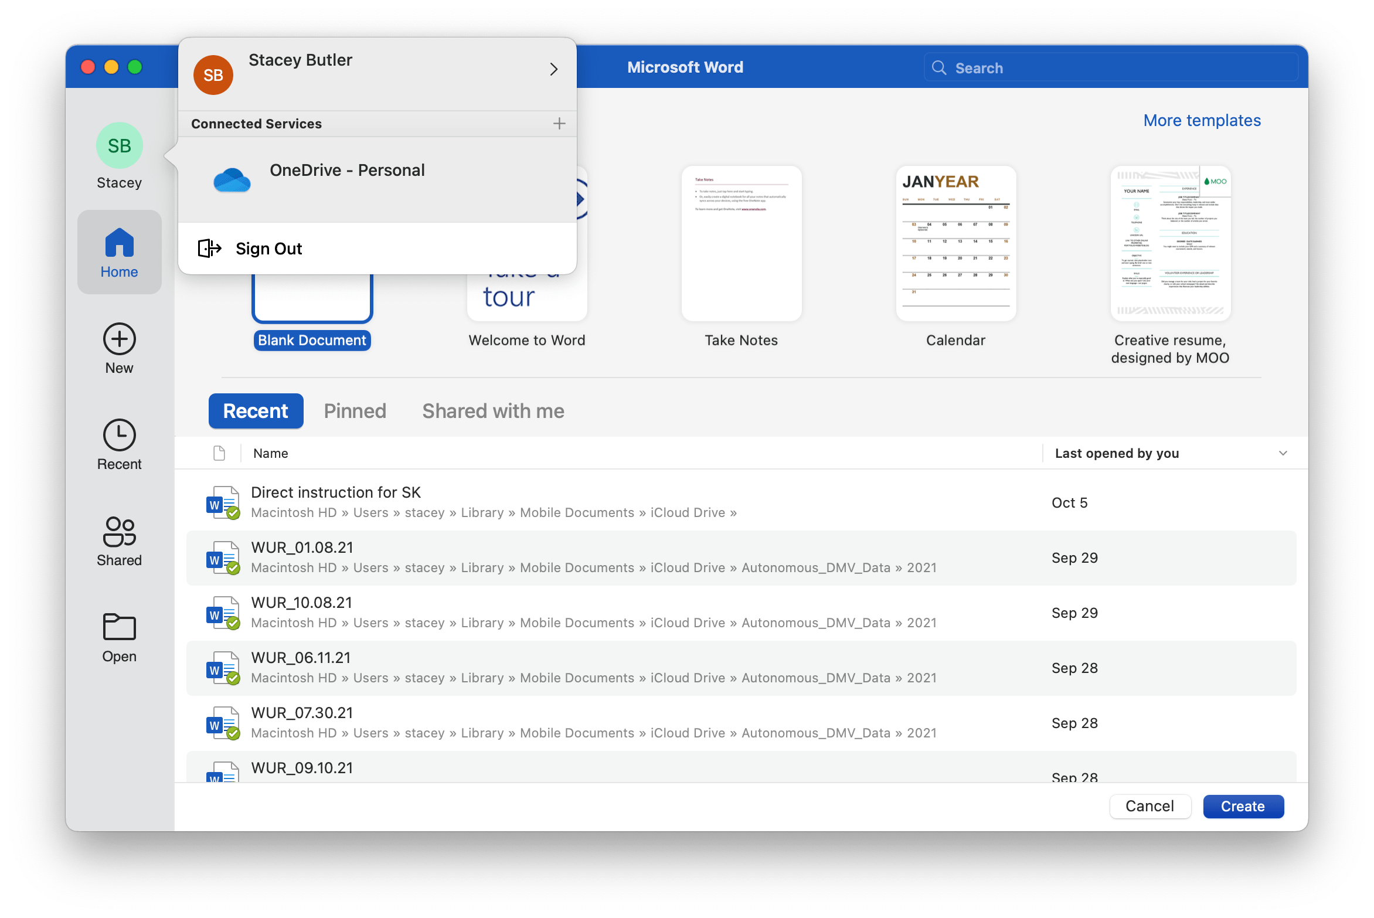1374x918 pixels.
Task: Click the Cancel button
Action: coord(1150,807)
